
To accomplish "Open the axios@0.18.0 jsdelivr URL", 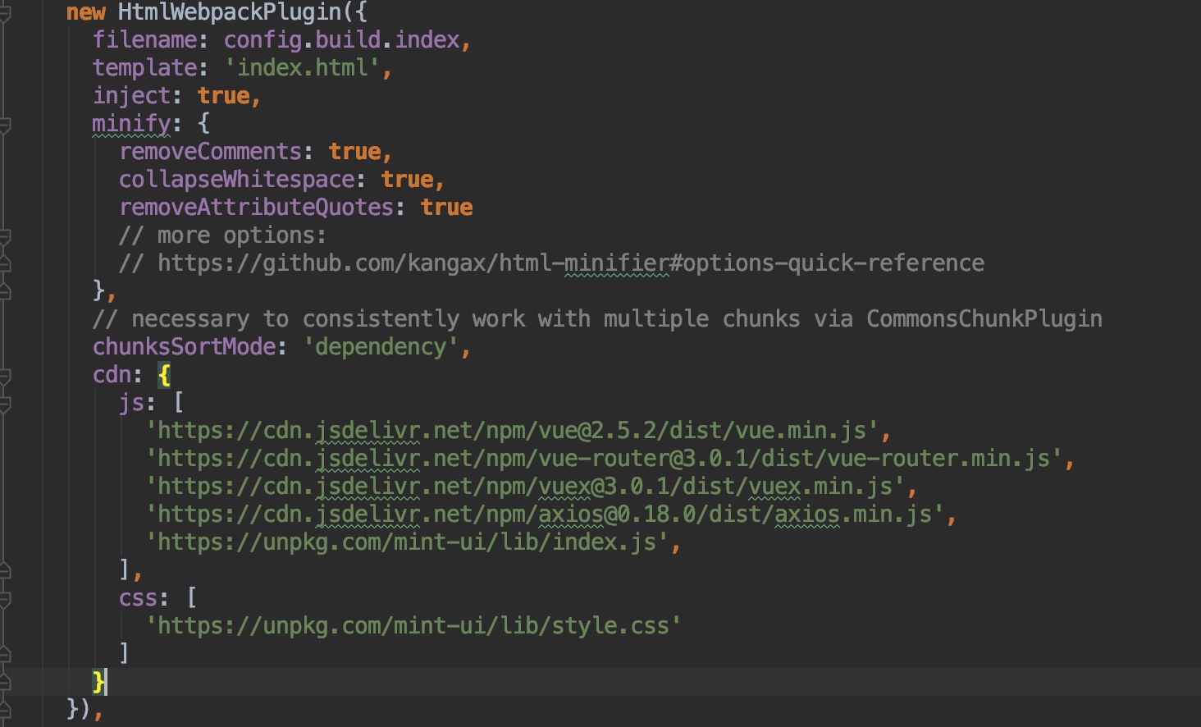I will click(545, 514).
